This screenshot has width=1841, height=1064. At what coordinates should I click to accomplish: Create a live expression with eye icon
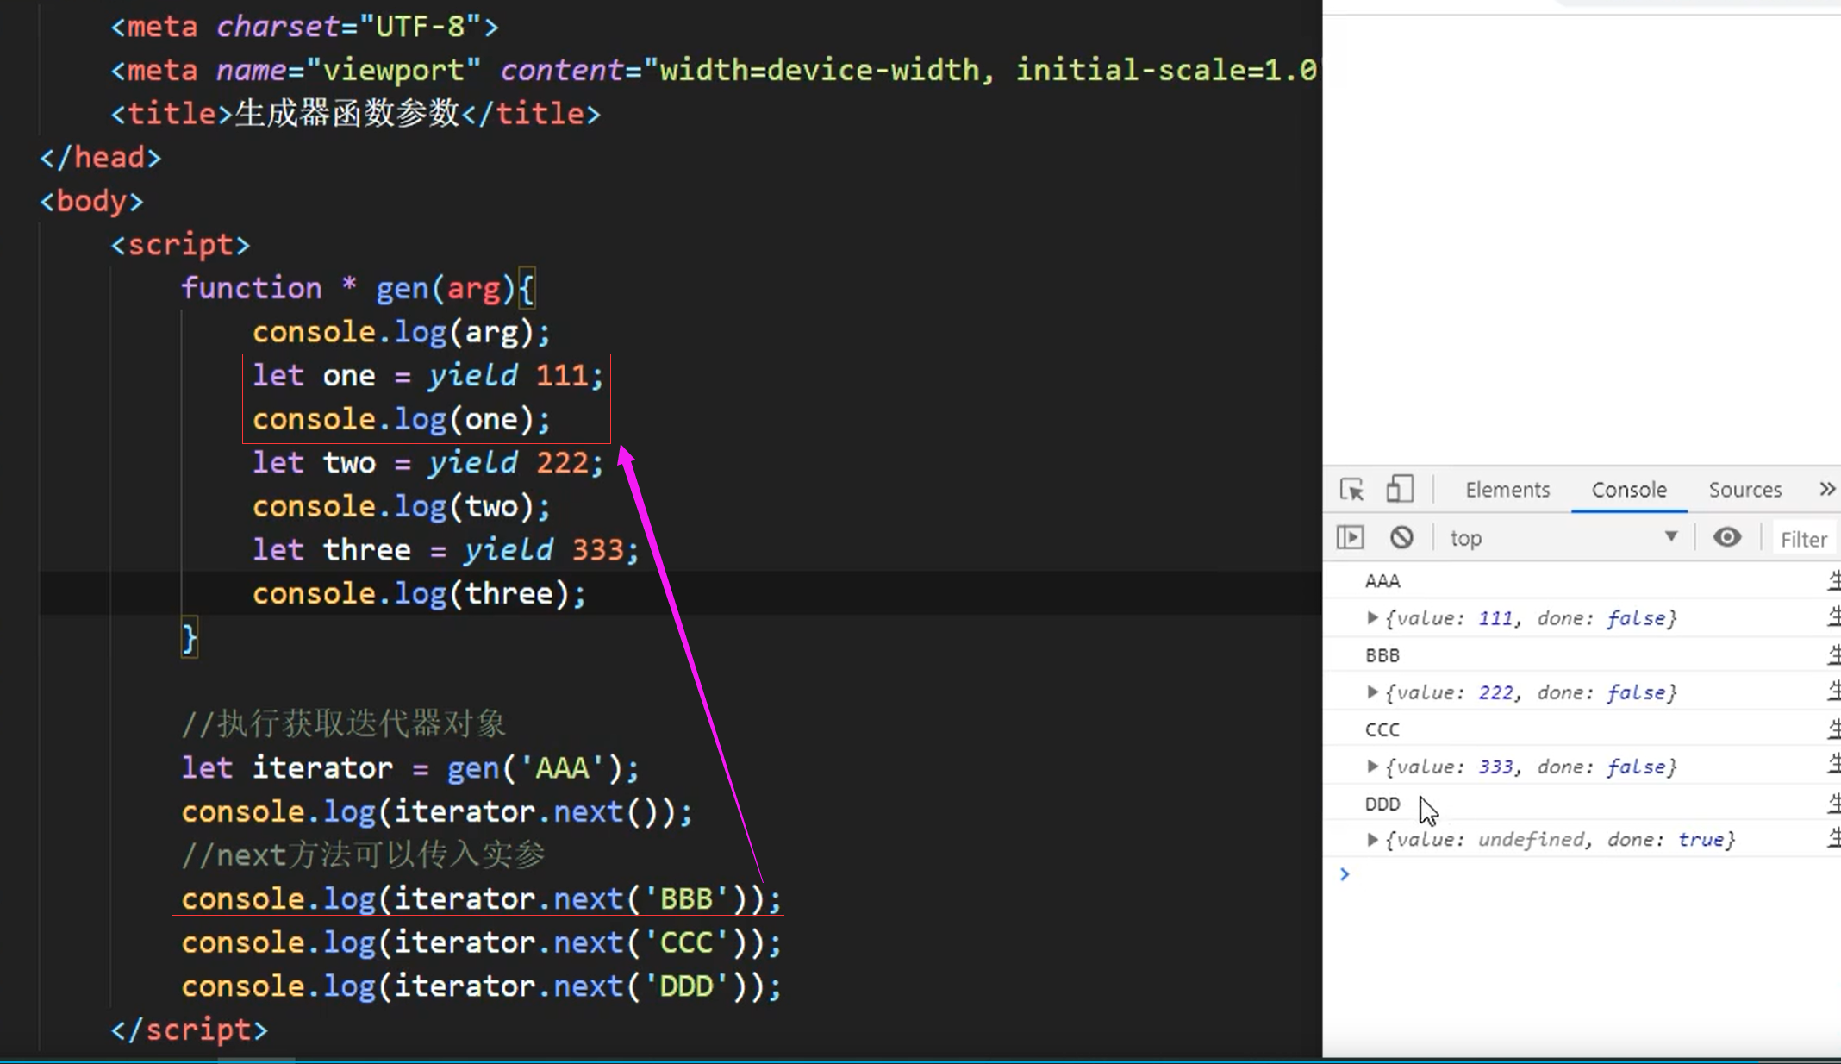(1726, 537)
